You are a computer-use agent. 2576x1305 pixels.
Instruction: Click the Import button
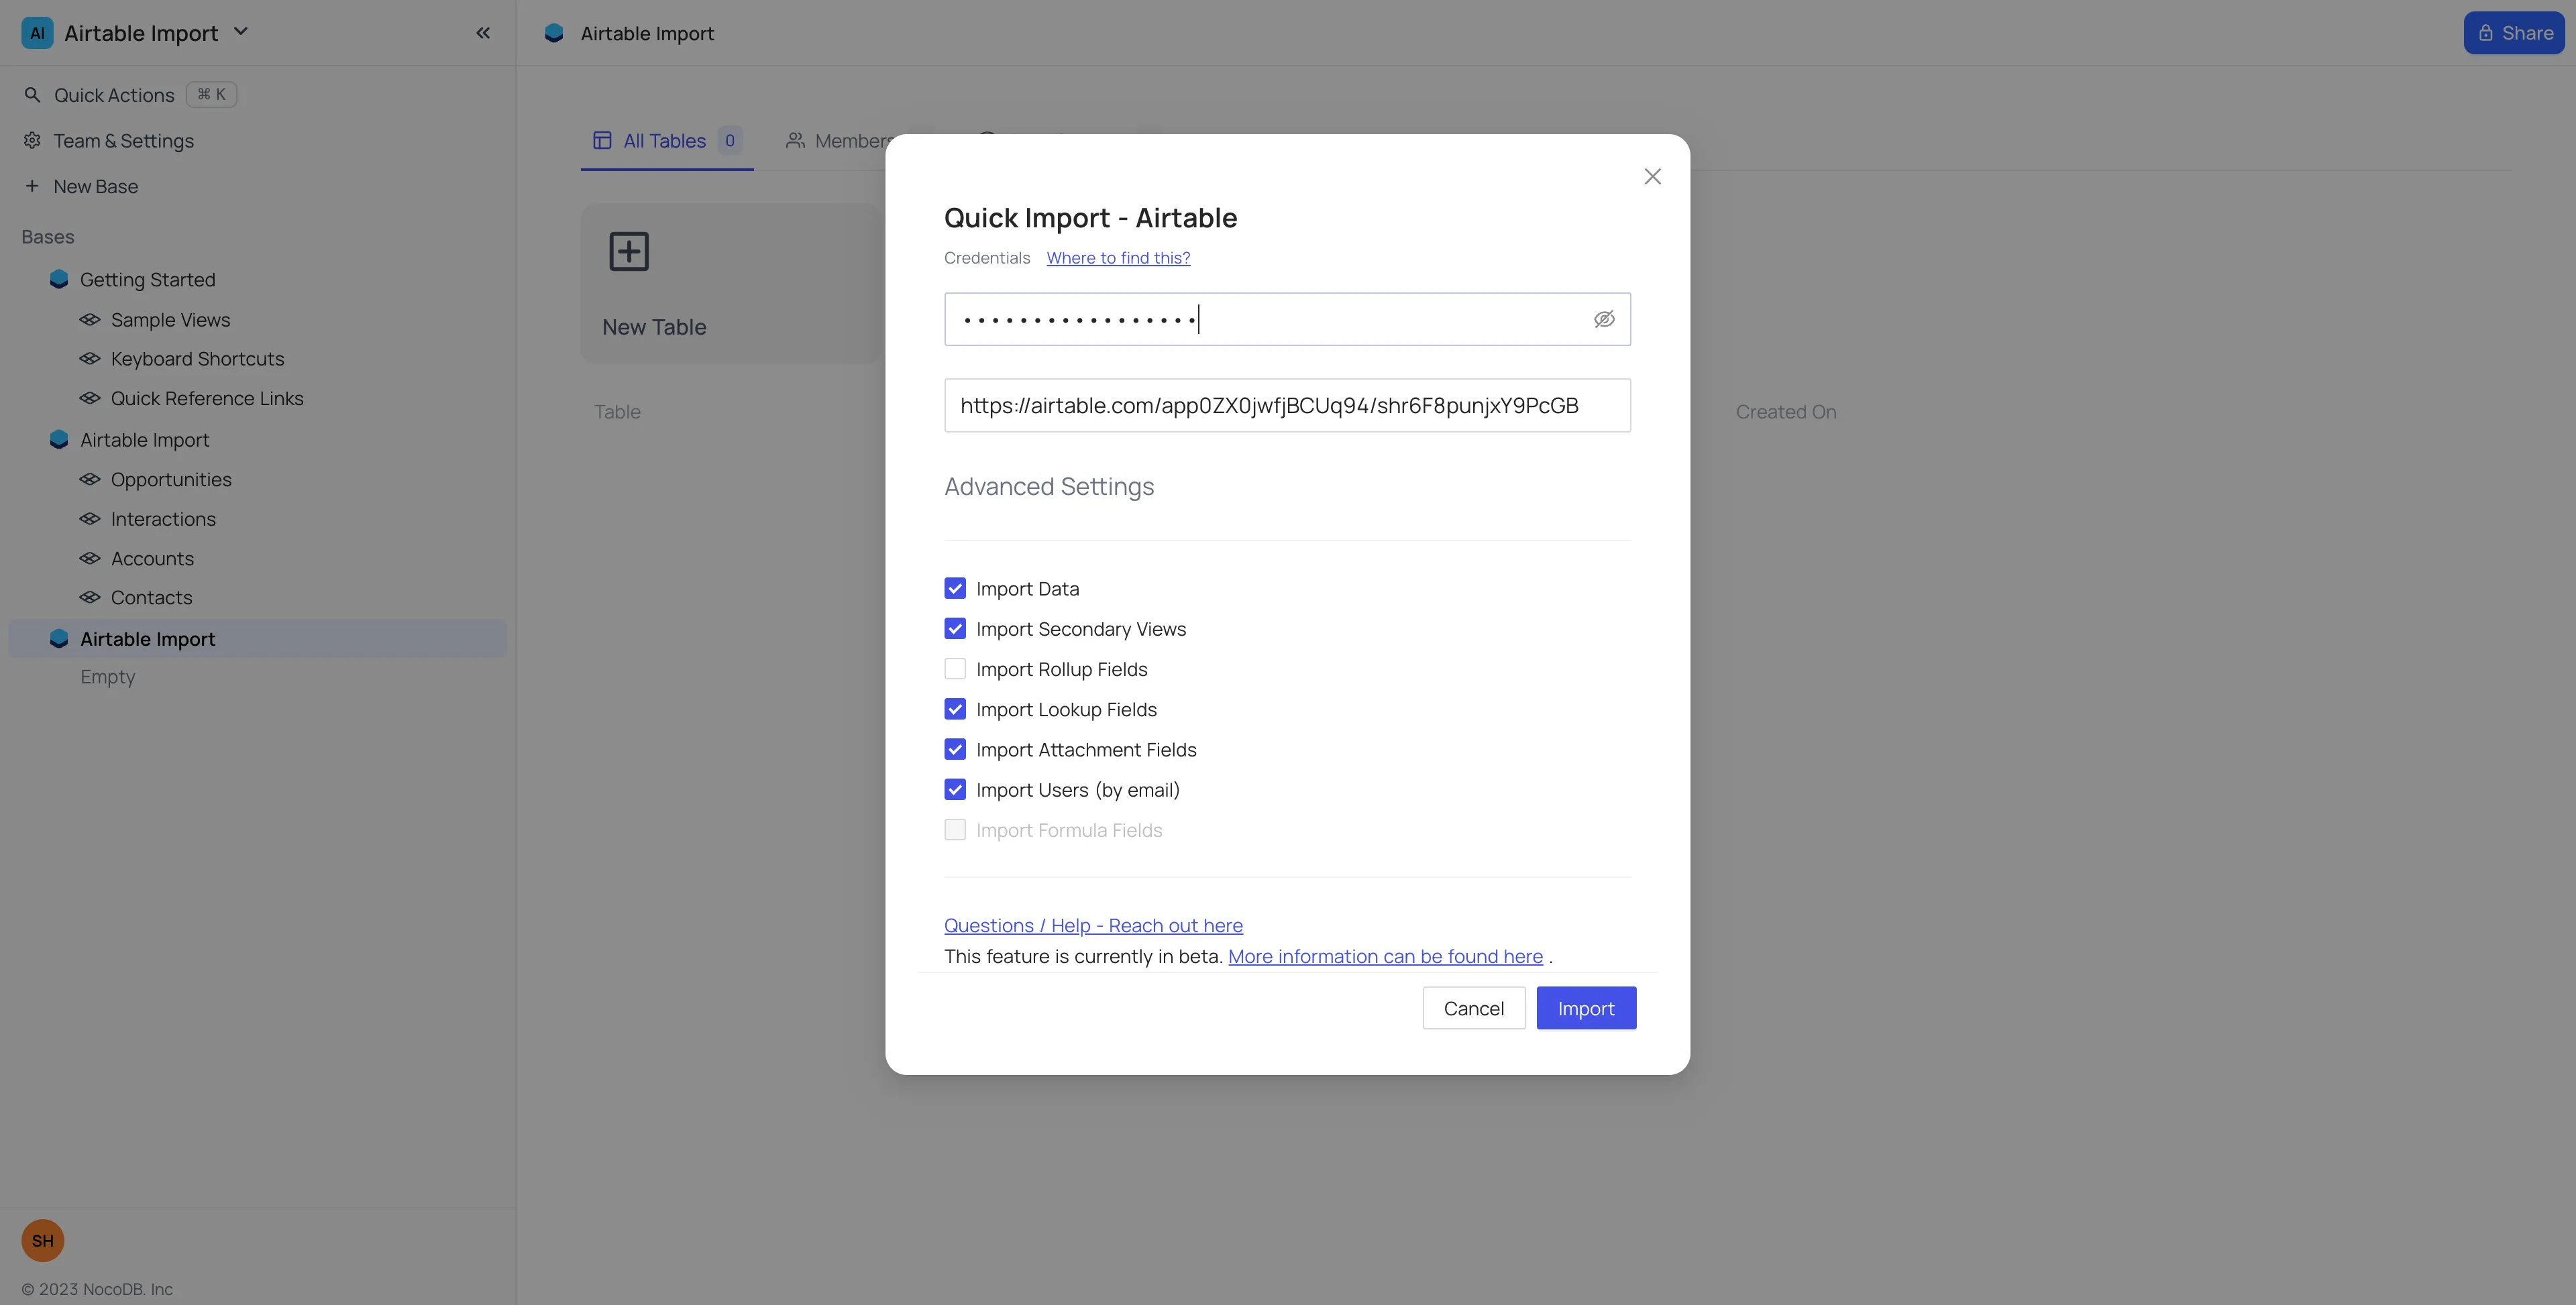(1586, 1008)
